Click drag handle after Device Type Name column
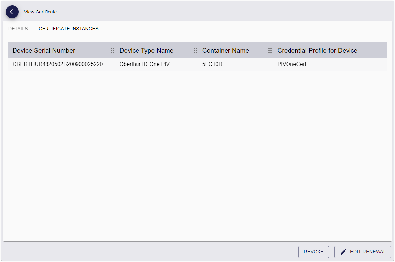395x262 pixels. [x=195, y=51]
